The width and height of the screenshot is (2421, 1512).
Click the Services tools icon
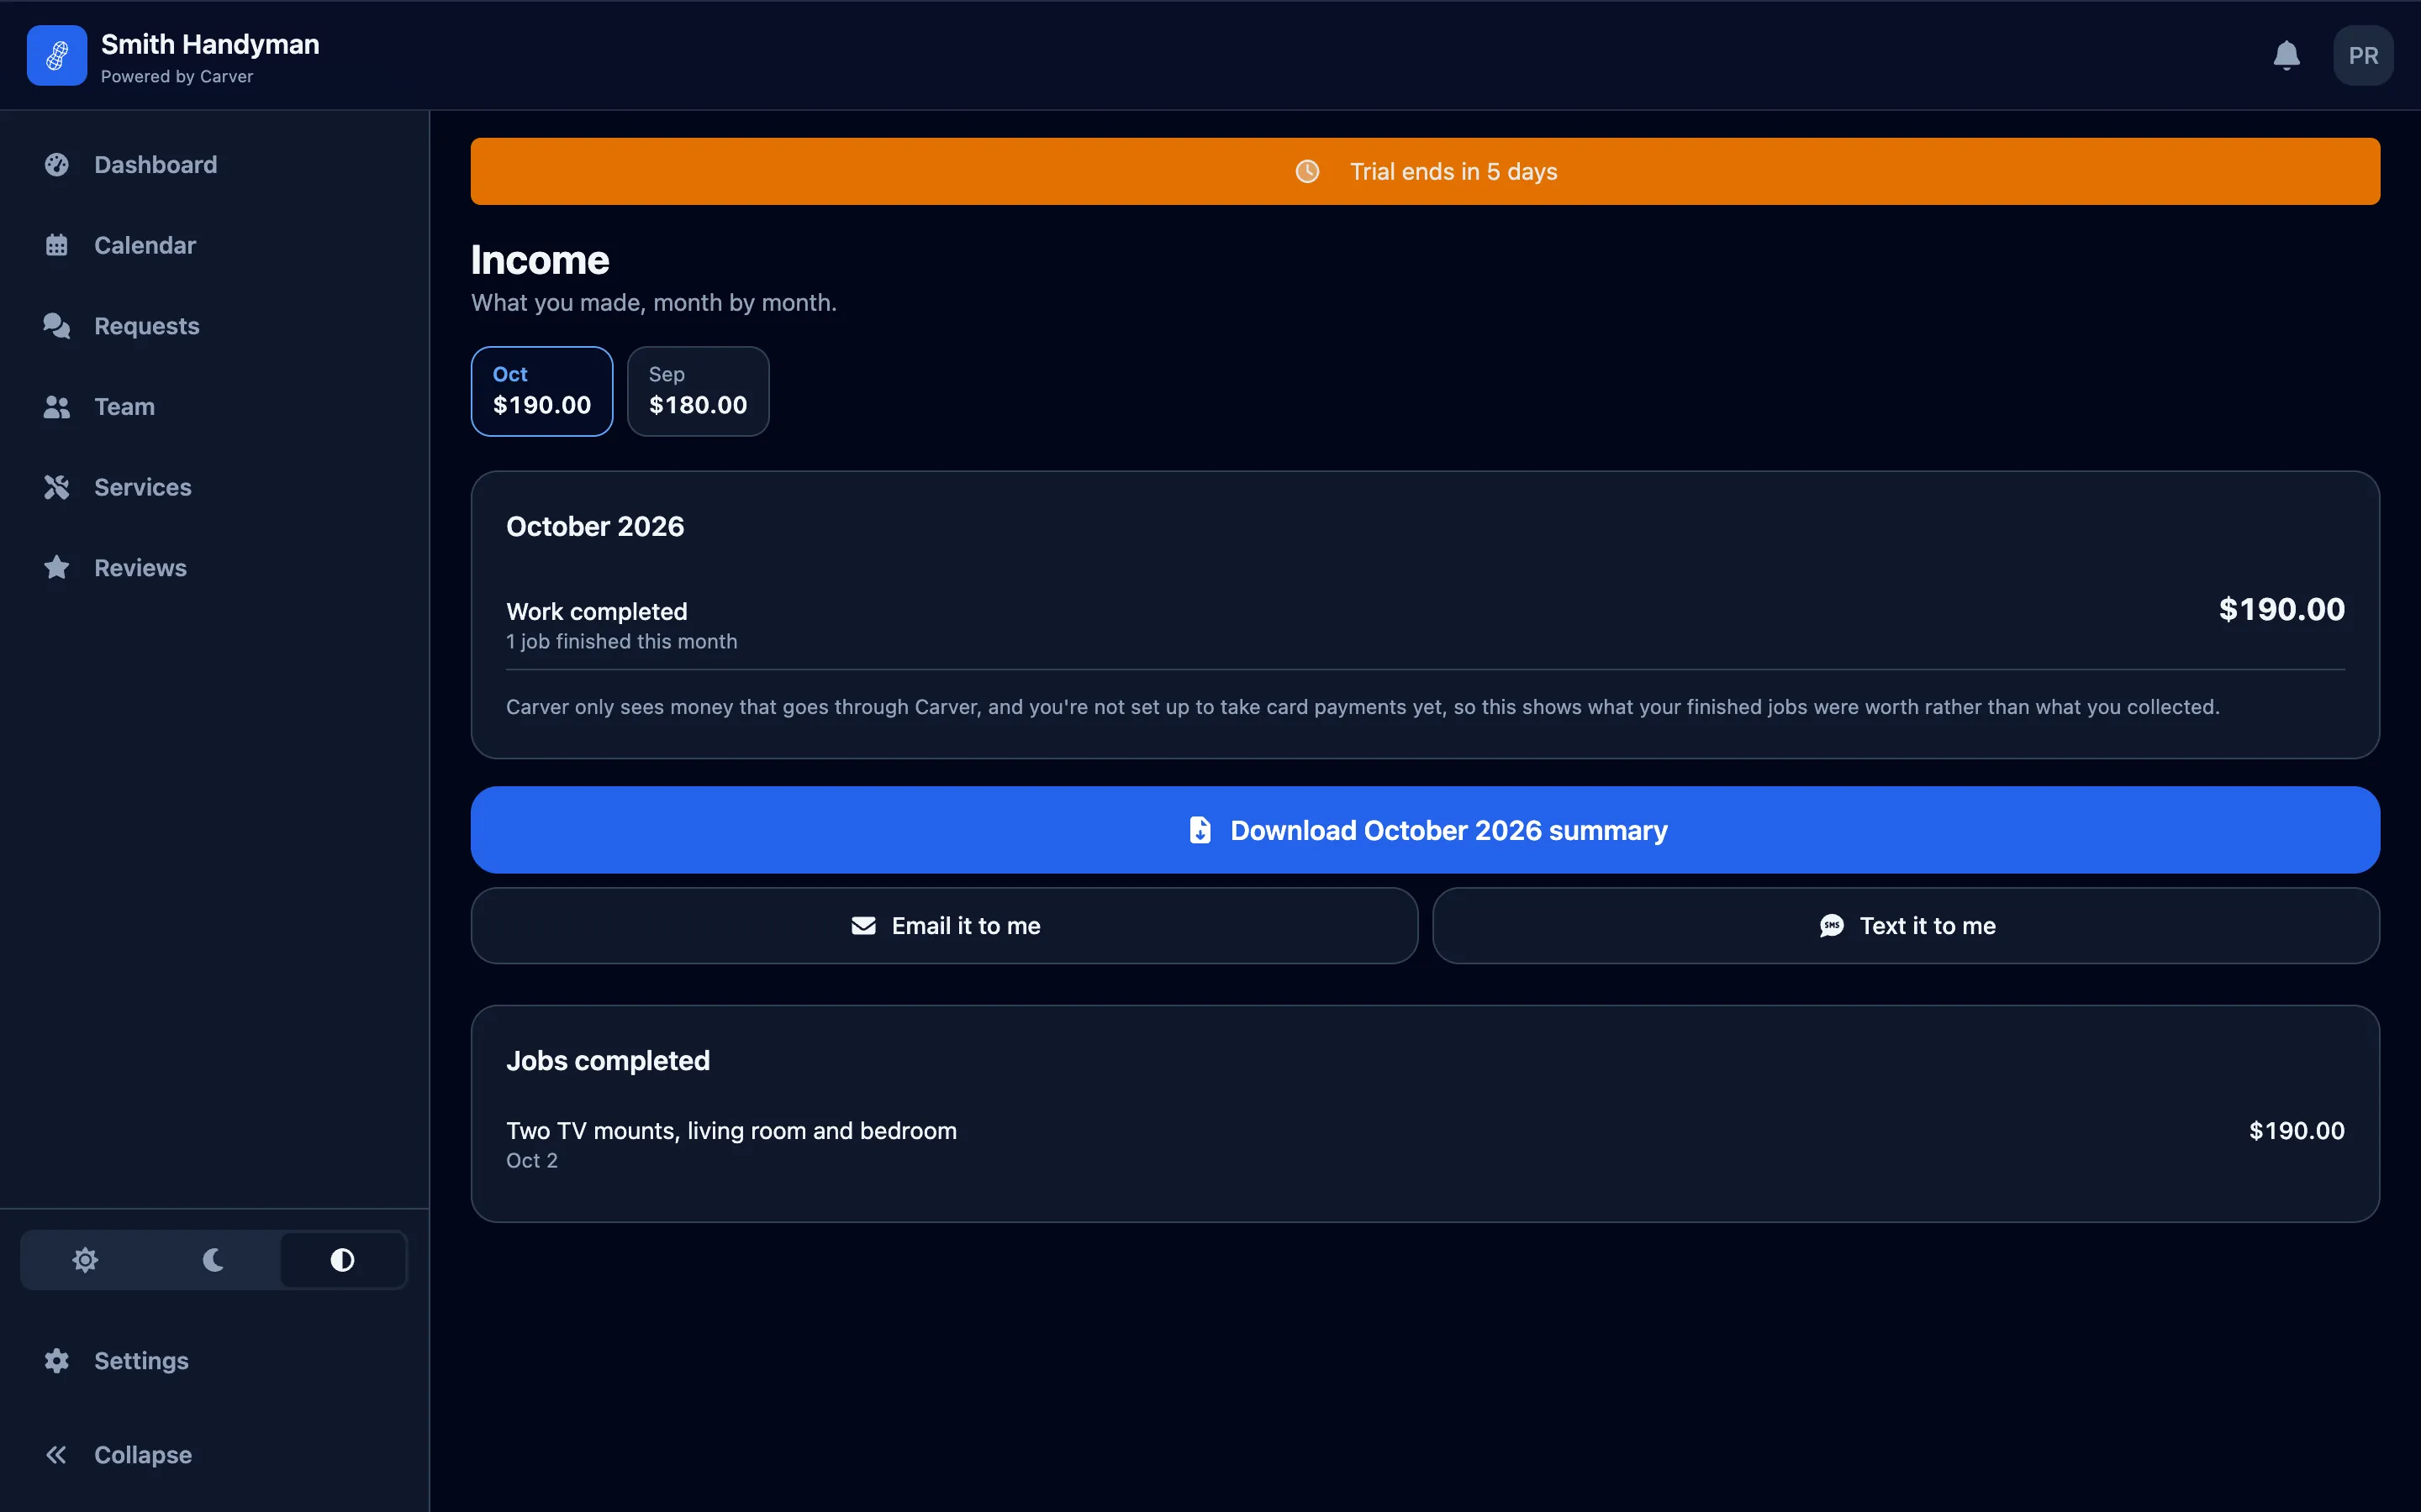[57, 487]
